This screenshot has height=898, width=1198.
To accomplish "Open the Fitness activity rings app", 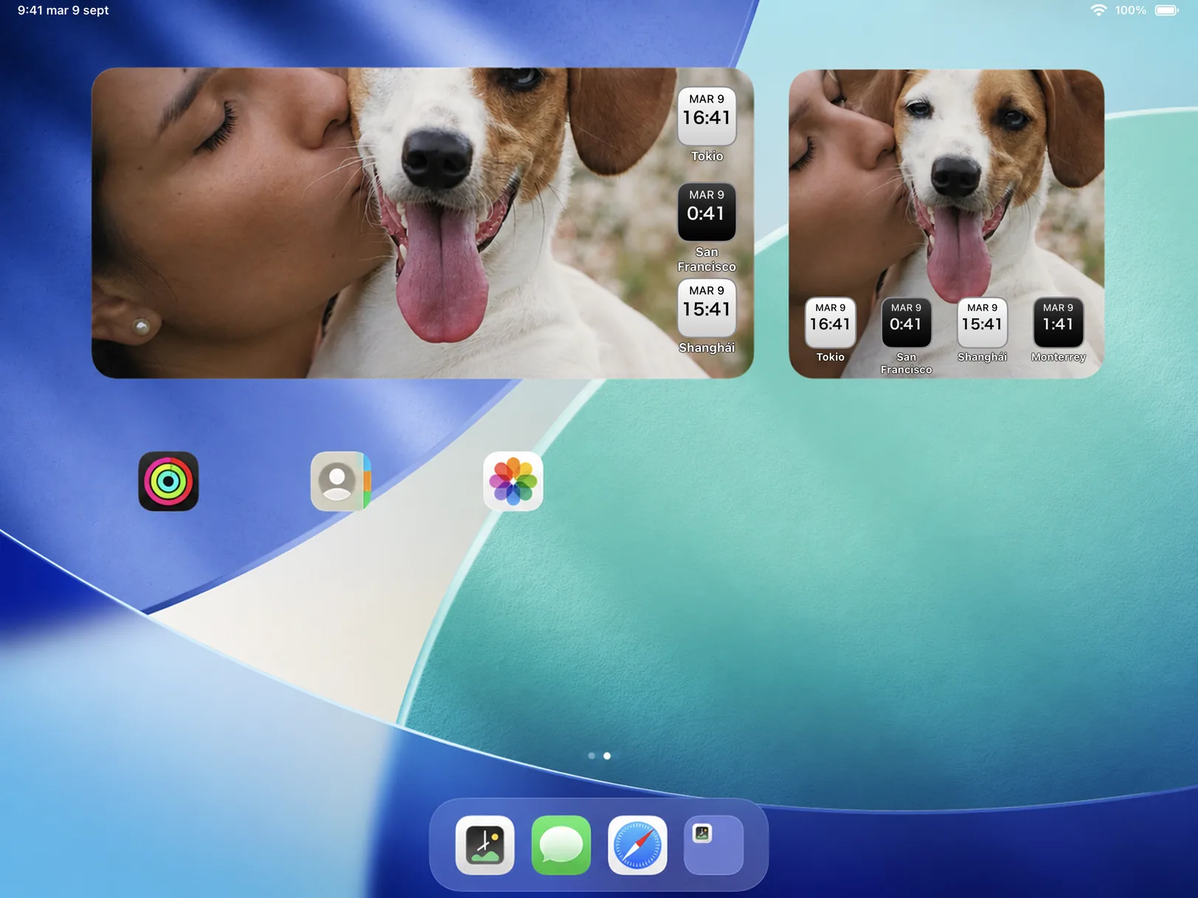I will click(168, 481).
